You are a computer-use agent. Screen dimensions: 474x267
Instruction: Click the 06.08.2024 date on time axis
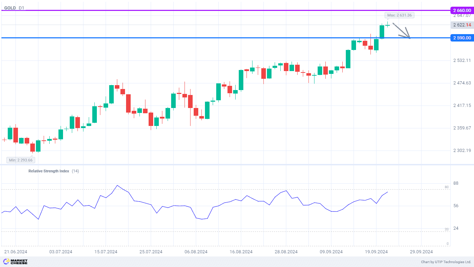pyautogui.click(x=196, y=252)
